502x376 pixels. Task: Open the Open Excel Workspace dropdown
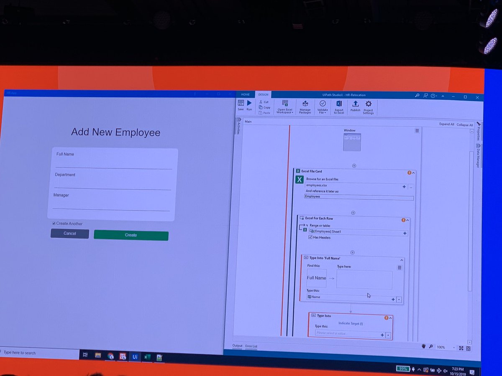click(x=285, y=107)
